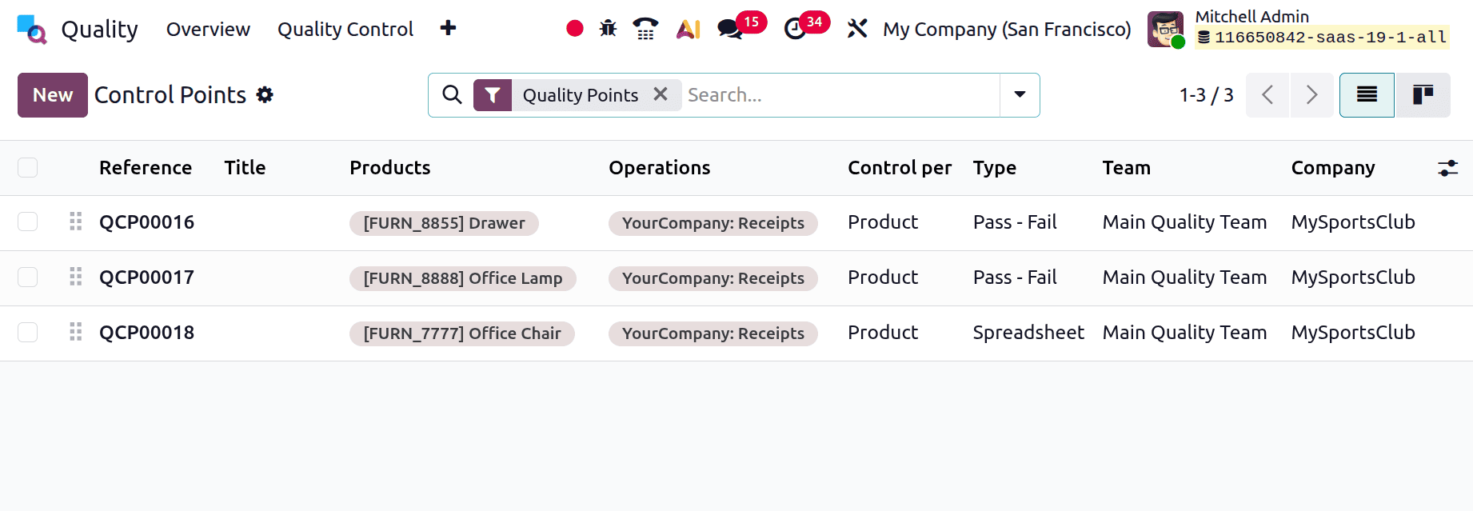Sort by Products column header

tap(390, 168)
